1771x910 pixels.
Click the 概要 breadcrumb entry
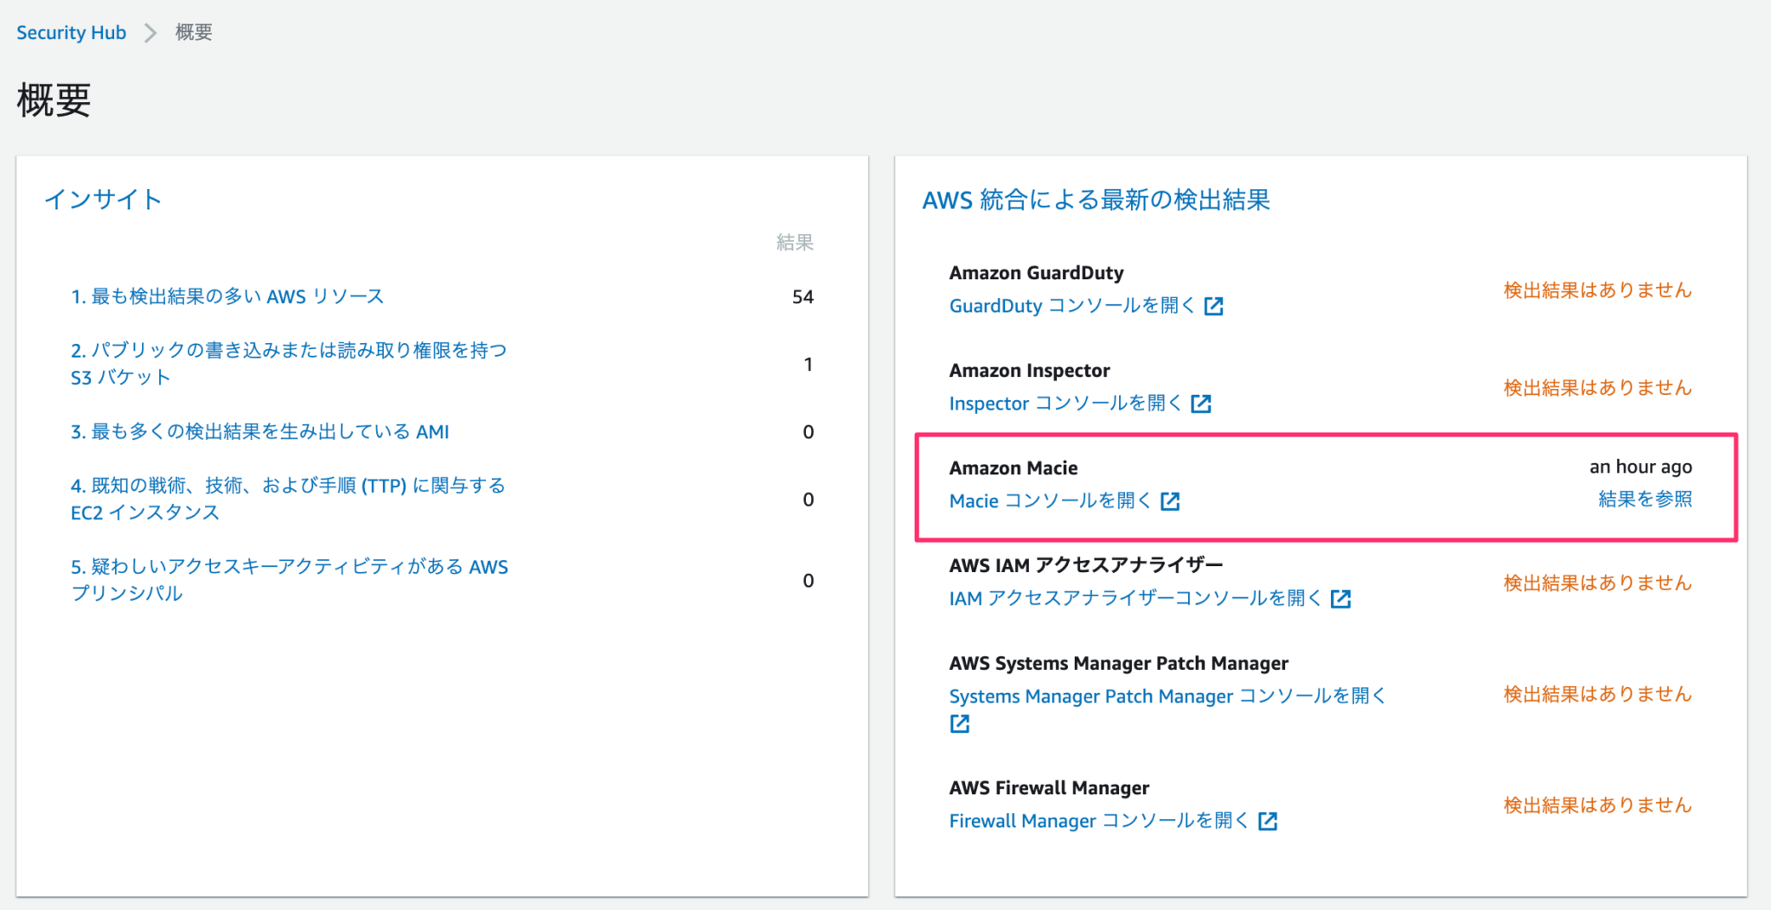point(193,32)
